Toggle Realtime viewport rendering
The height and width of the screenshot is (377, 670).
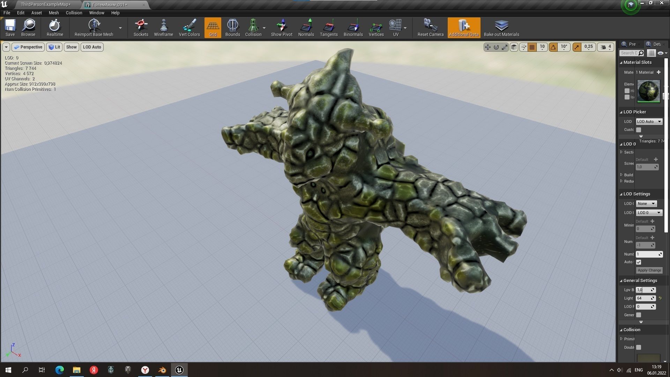[x=55, y=28]
